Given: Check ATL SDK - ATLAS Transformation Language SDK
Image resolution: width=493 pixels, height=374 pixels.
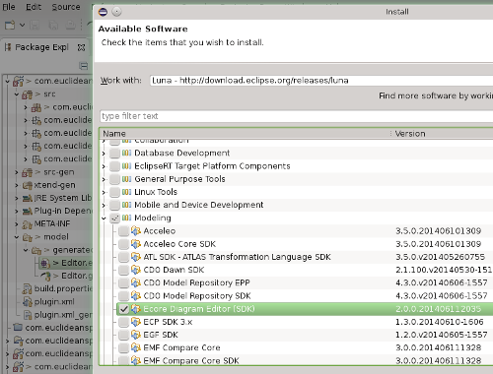Looking at the screenshot, I should point(123,257).
